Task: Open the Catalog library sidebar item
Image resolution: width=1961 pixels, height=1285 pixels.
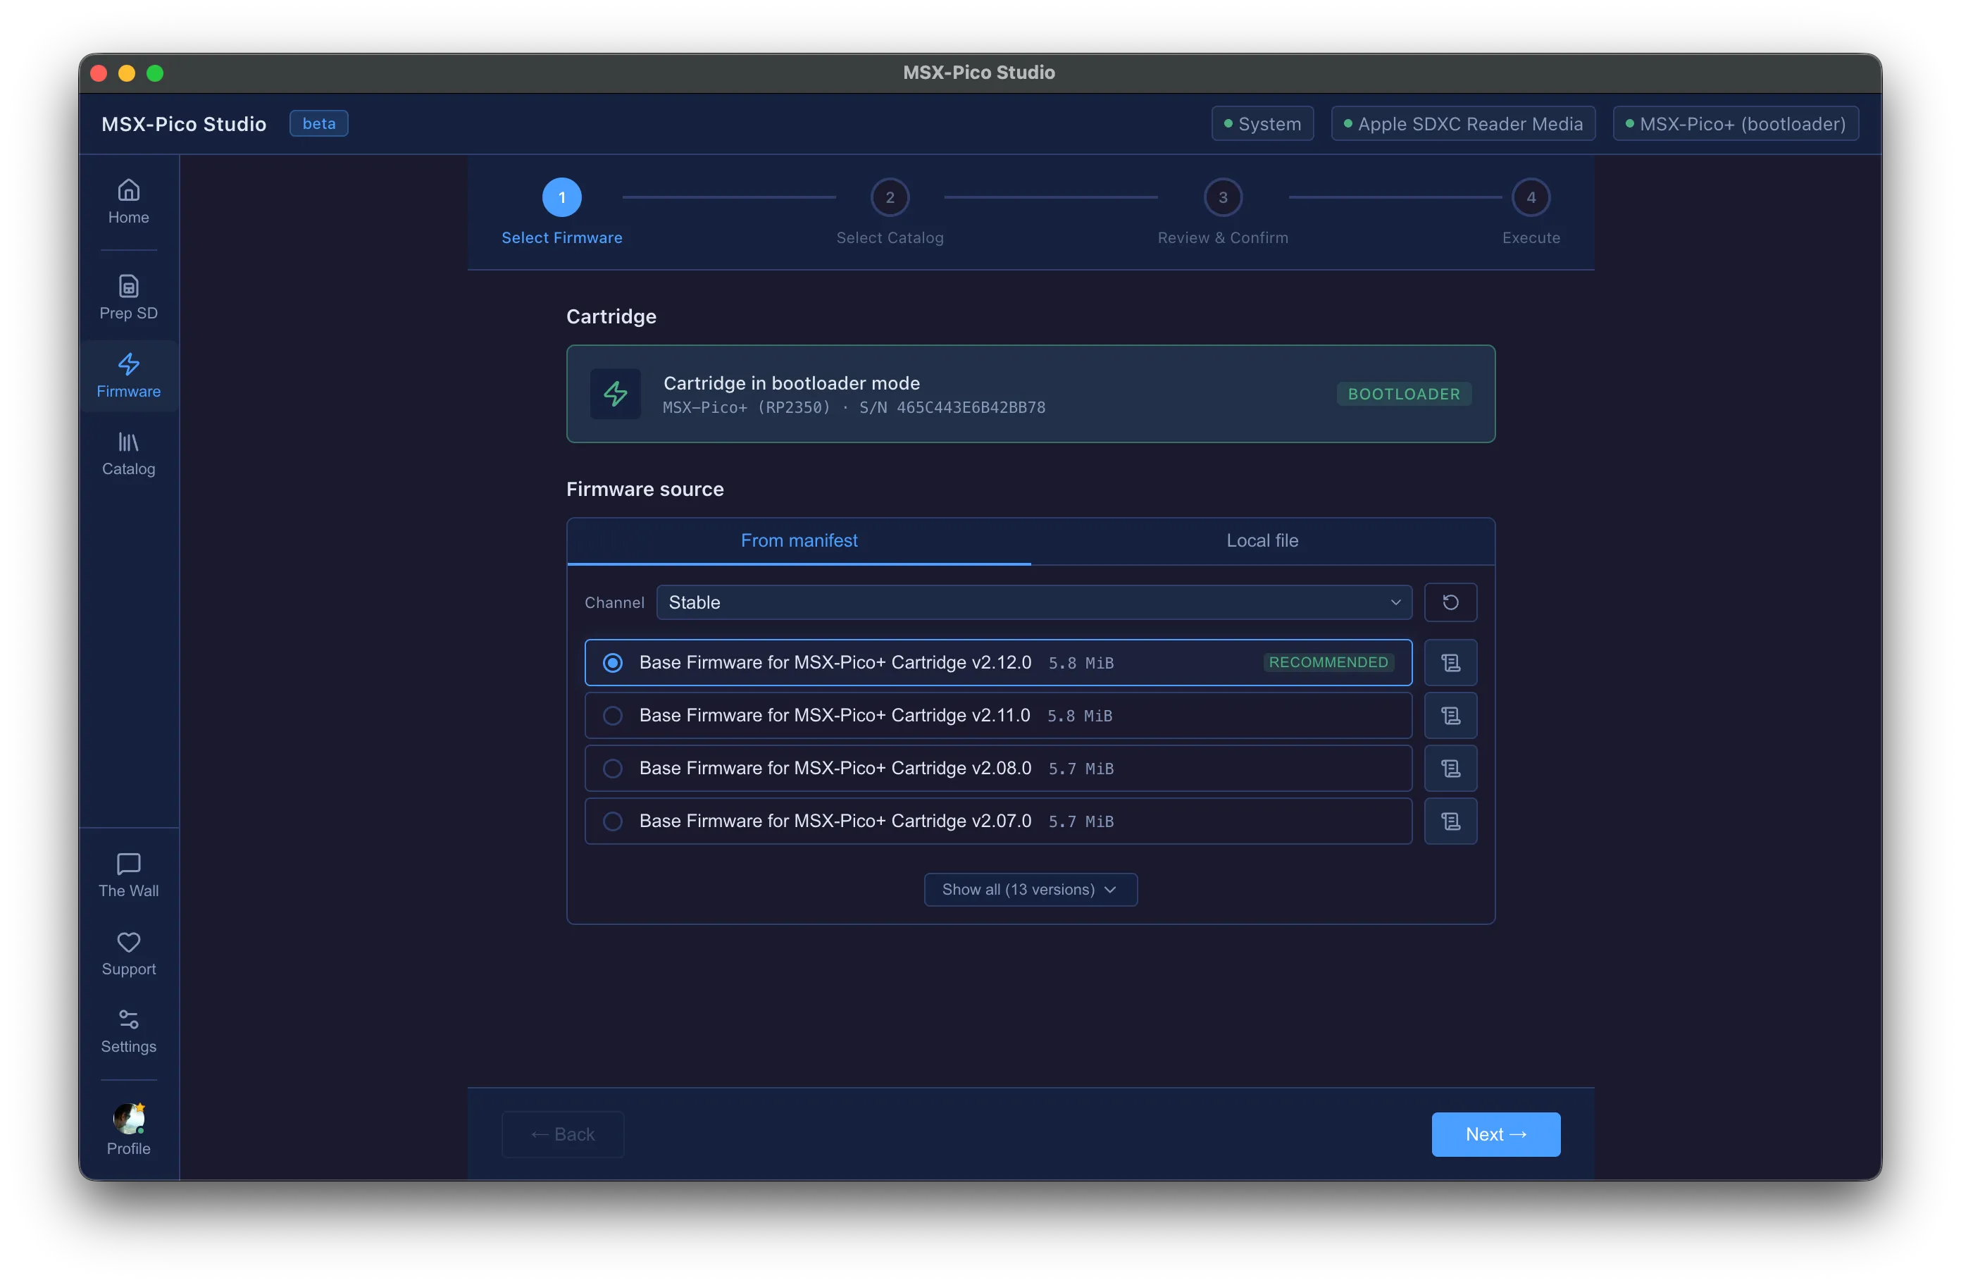Action: click(x=128, y=454)
